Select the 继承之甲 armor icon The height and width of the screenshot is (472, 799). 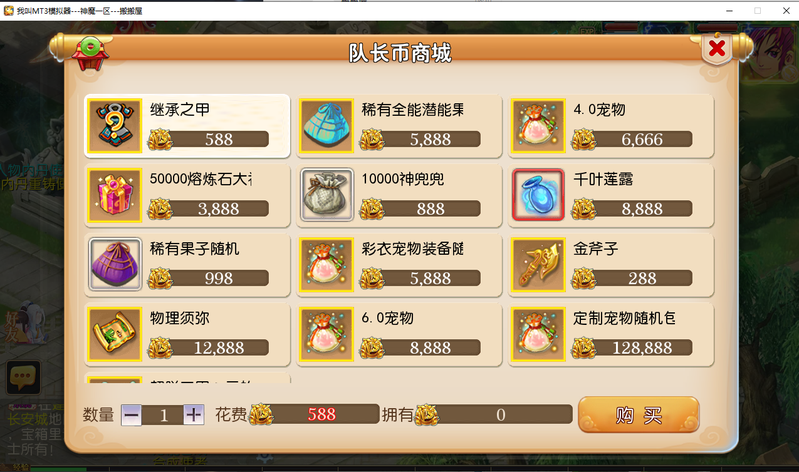[115, 126]
